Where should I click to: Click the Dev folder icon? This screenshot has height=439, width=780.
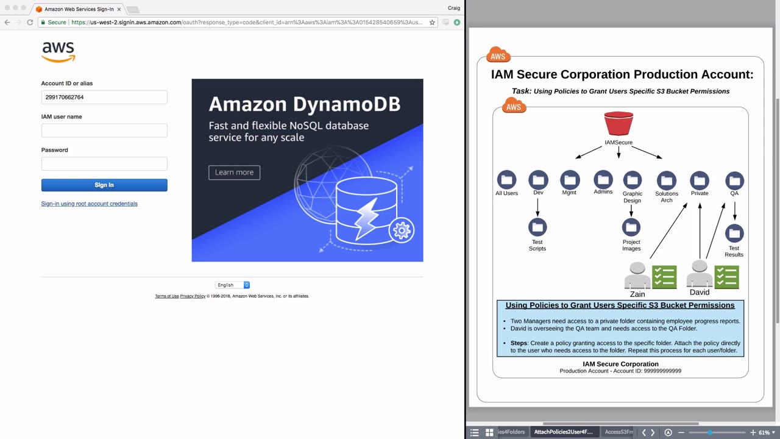538,180
